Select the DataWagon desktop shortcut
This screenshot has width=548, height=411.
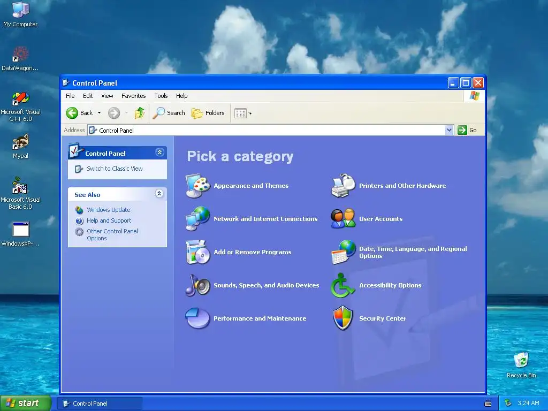(20, 59)
